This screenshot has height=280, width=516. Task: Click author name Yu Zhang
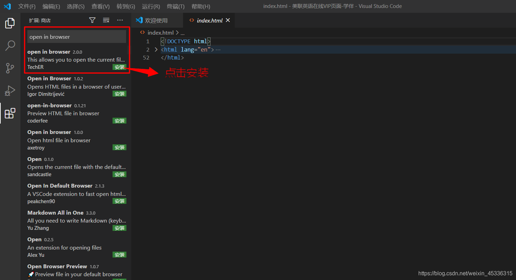[38, 228]
